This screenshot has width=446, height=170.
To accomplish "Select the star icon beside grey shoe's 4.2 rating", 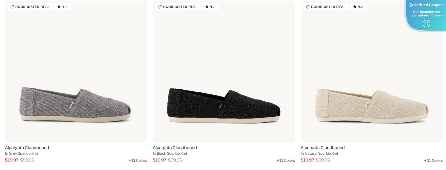I will click(58, 6).
